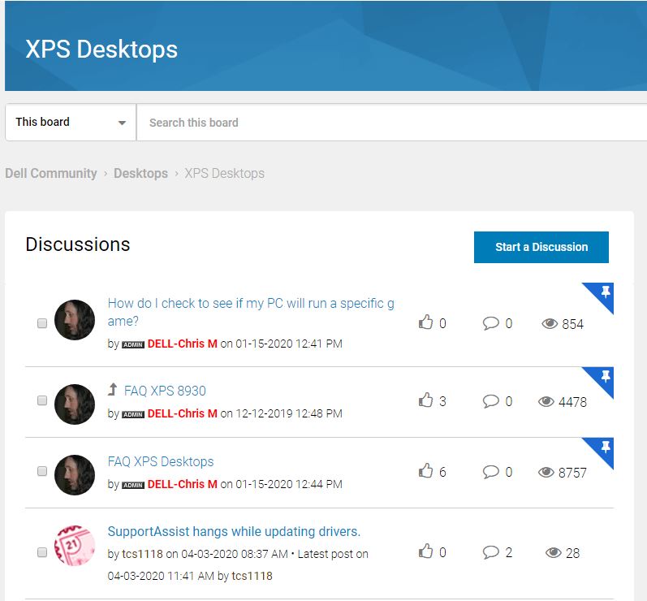647x601 pixels.
Task: Click Discussions heading
Action: tap(78, 244)
